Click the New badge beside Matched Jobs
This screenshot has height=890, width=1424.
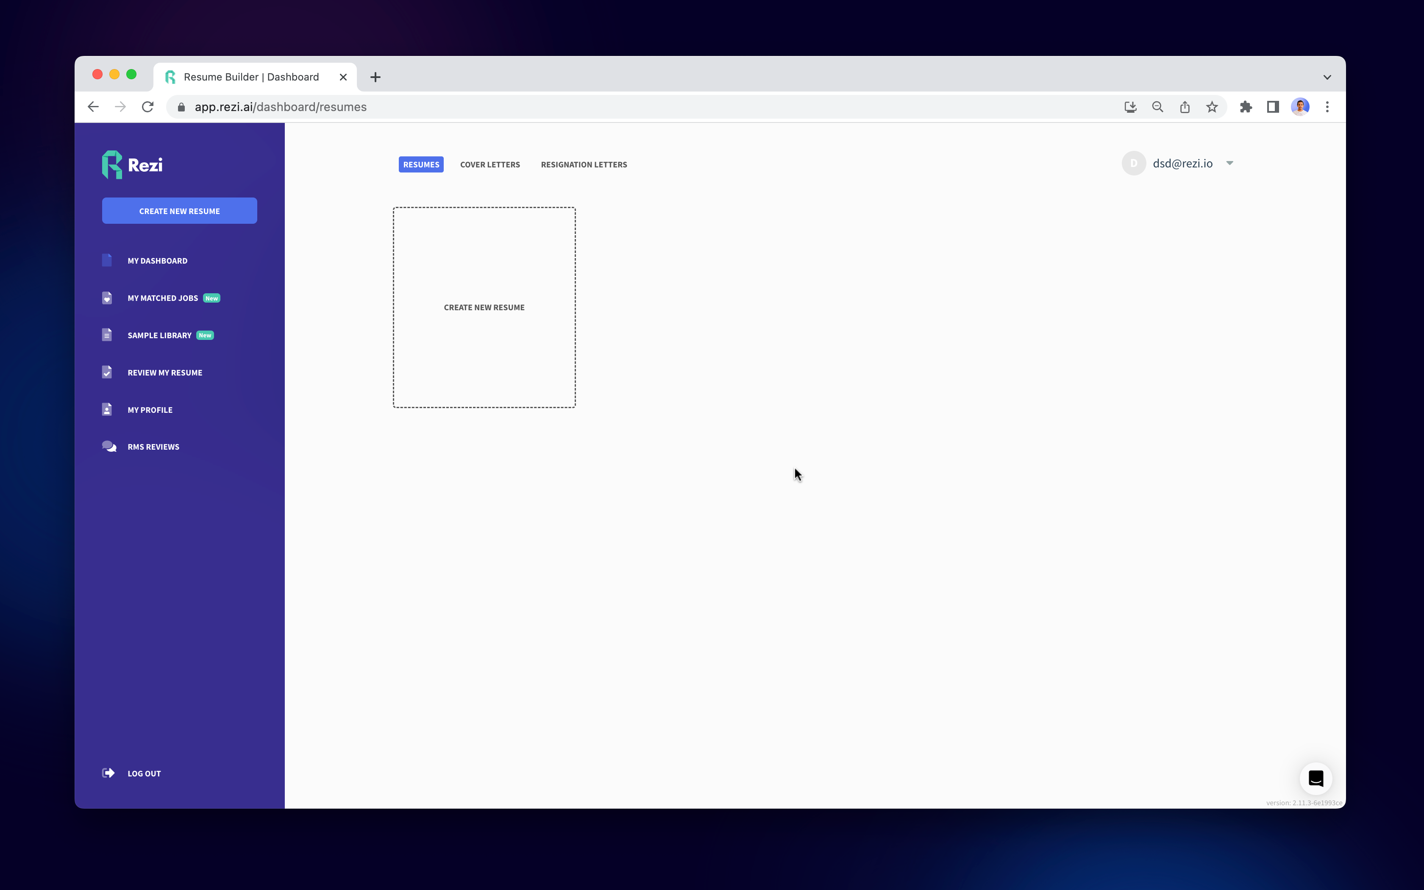[212, 298]
